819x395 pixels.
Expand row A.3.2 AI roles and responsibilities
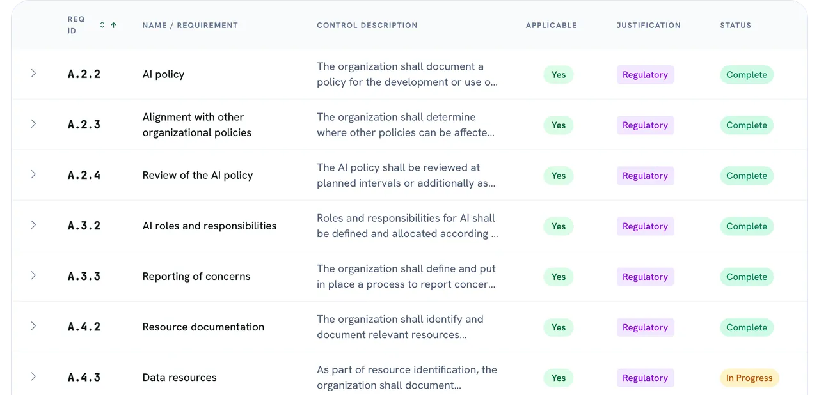click(x=33, y=225)
